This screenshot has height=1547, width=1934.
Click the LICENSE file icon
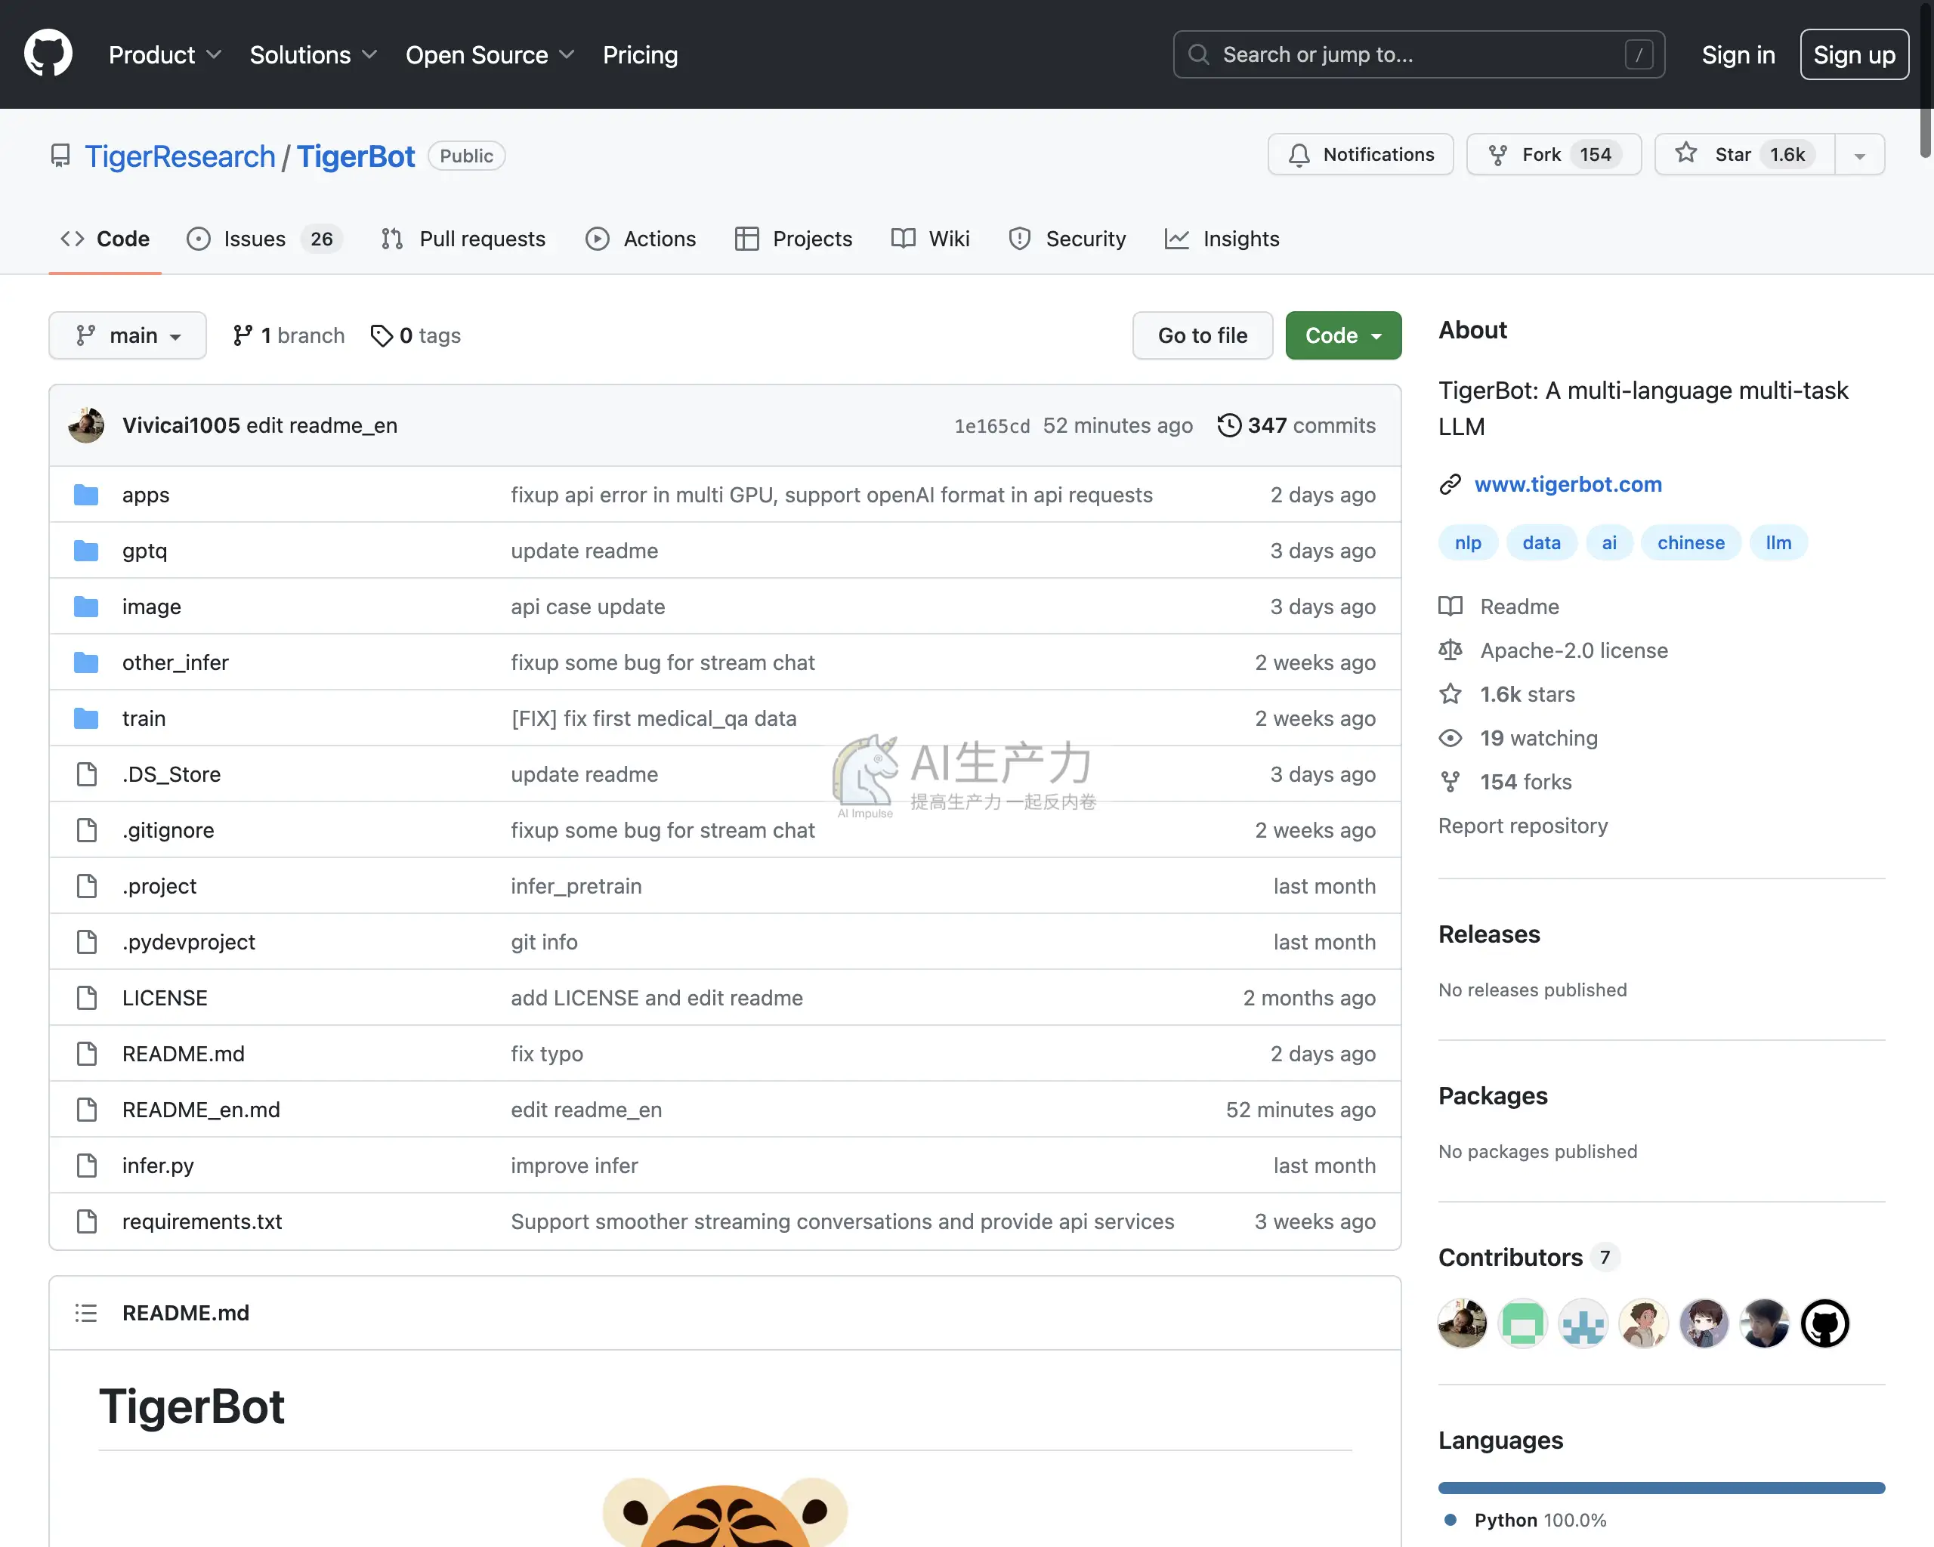pos(87,997)
